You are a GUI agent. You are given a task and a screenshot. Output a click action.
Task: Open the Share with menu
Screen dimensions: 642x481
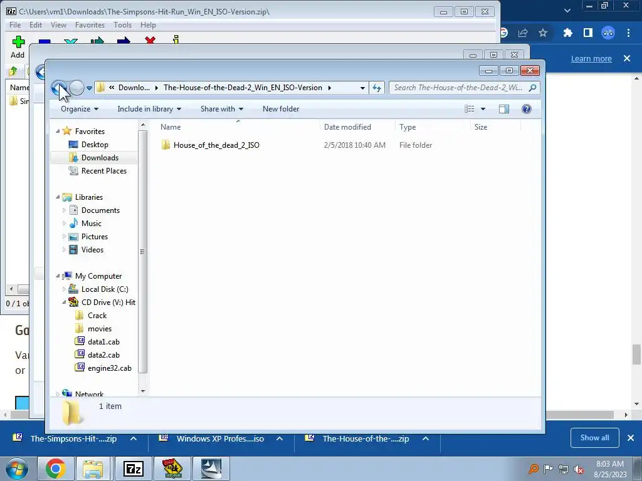coord(221,109)
